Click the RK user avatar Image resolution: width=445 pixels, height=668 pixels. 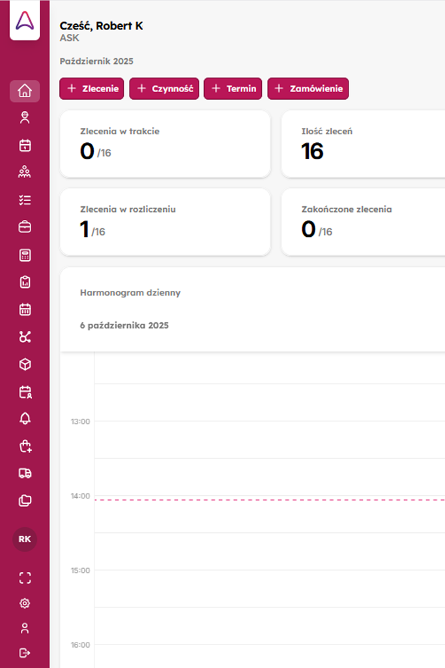25,539
